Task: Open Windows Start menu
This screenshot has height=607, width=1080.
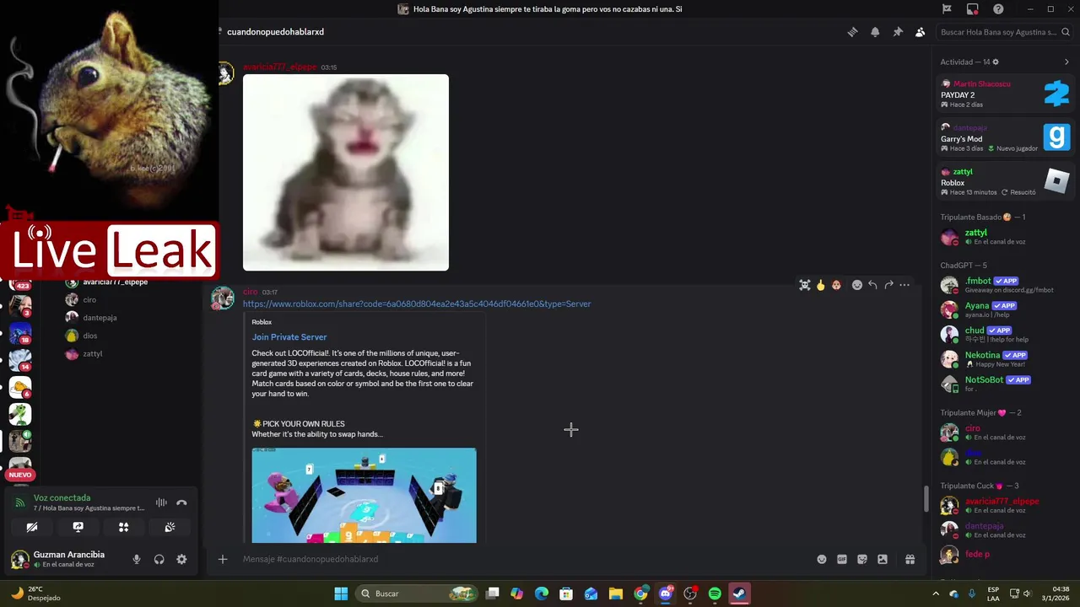Action: (x=341, y=594)
